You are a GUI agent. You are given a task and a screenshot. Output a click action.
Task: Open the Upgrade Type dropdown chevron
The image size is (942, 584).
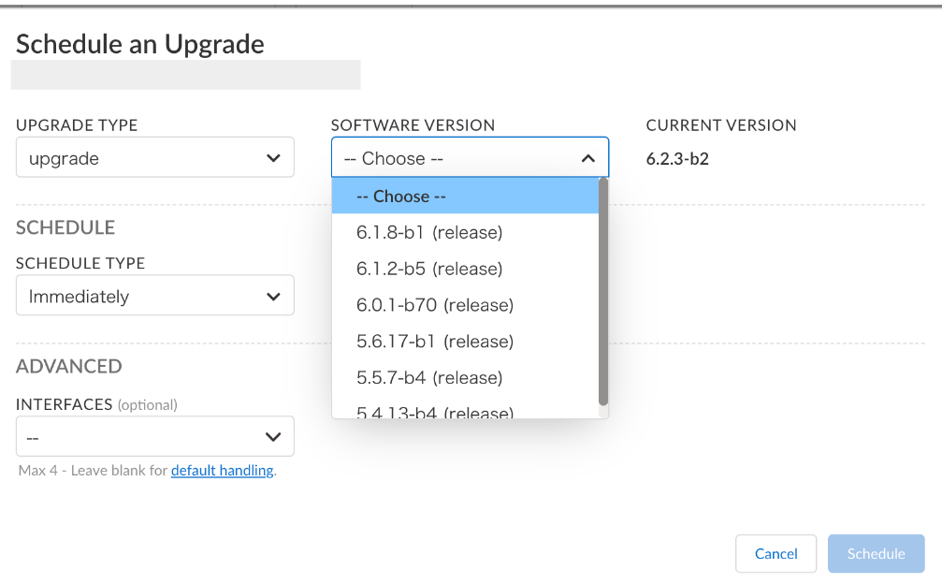(274, 157)
